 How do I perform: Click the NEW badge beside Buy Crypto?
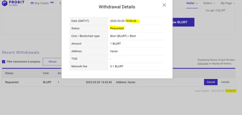pos(52,2)
